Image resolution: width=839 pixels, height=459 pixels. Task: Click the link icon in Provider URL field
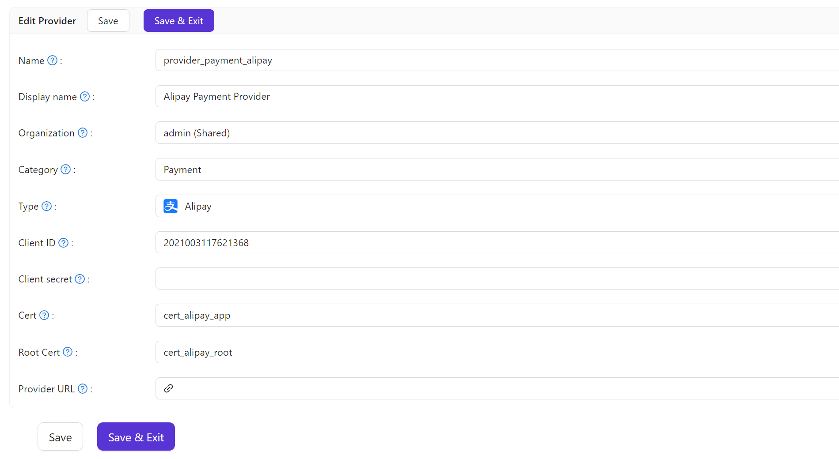click(x=168, y=388)
